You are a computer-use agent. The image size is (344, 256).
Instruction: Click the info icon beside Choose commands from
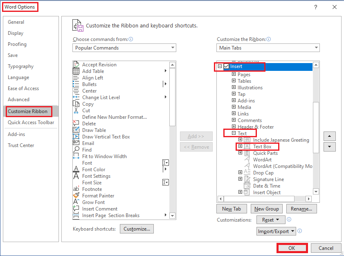(131, 39)
